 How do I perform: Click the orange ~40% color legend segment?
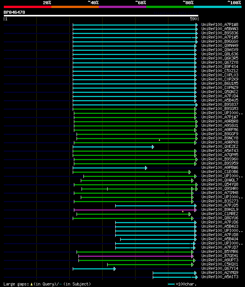pos(75,7)
